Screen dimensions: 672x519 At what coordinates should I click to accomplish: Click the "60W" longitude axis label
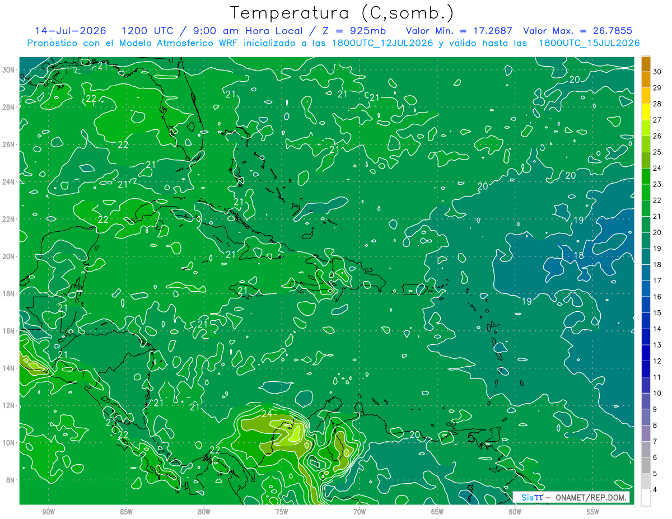515,512
